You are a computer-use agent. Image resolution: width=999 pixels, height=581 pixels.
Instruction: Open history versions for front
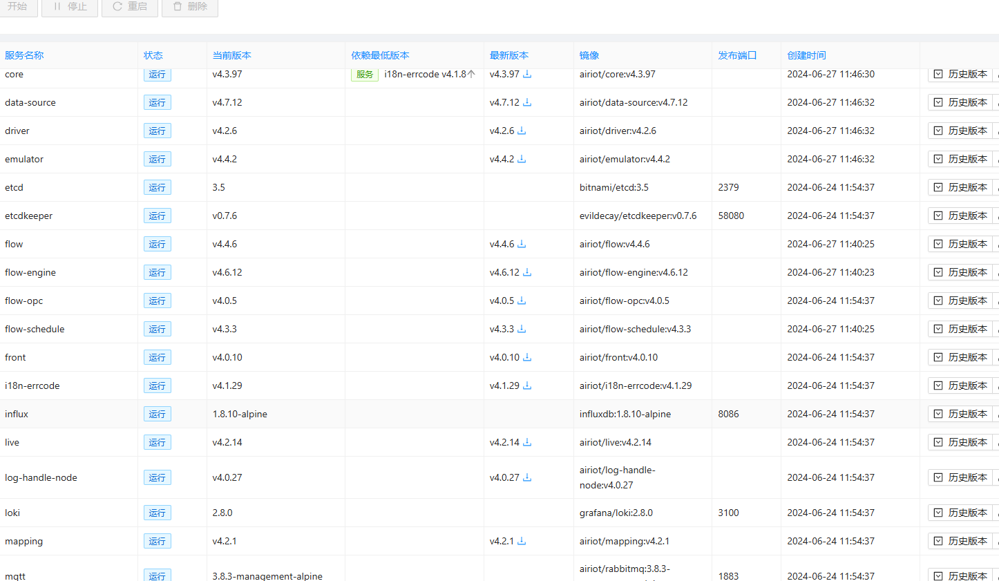point(960,357)
